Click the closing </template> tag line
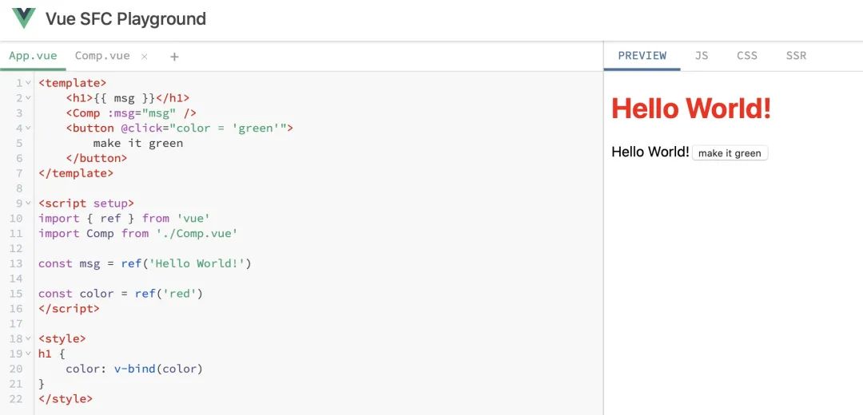The height and width of the screenshot is (415, 863). click(76, 173)
